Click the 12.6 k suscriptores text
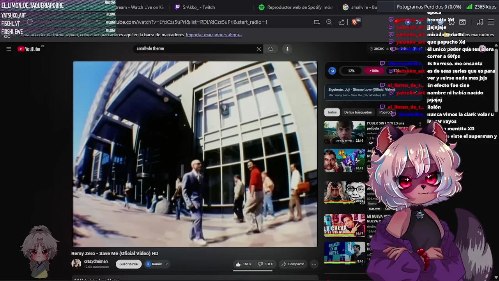Viewport: 499px width, 281px height. (x=96, y=267)
